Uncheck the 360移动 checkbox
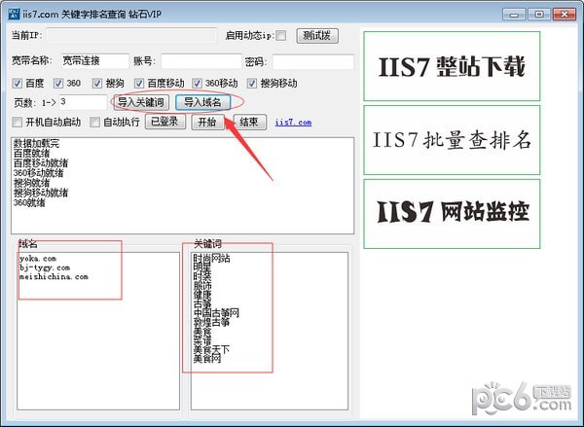 pyautogui.click(x=197, y=83)
